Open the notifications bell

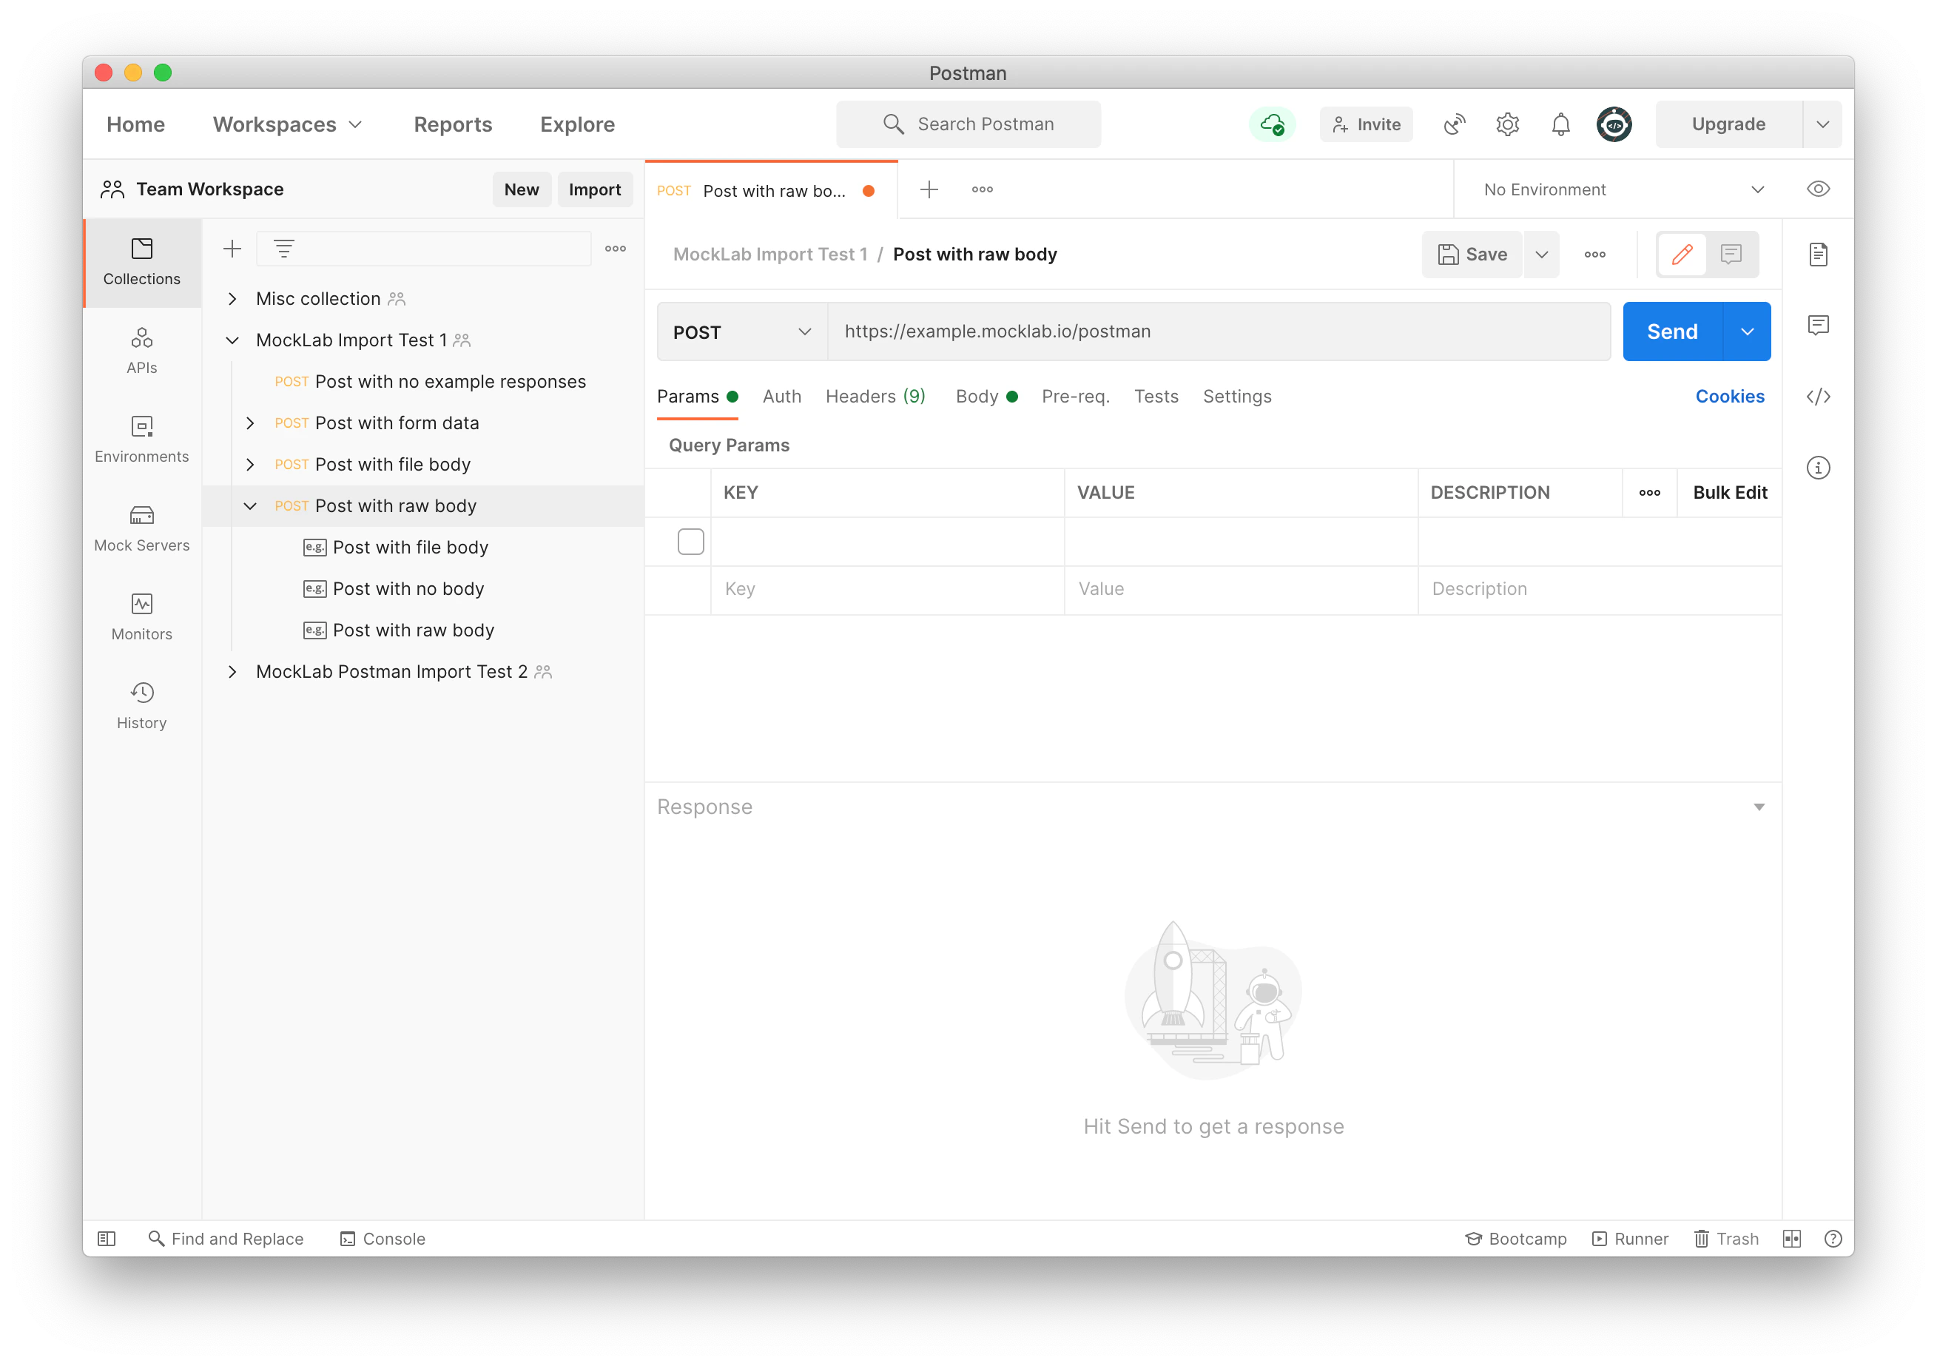pos(1560,125)
